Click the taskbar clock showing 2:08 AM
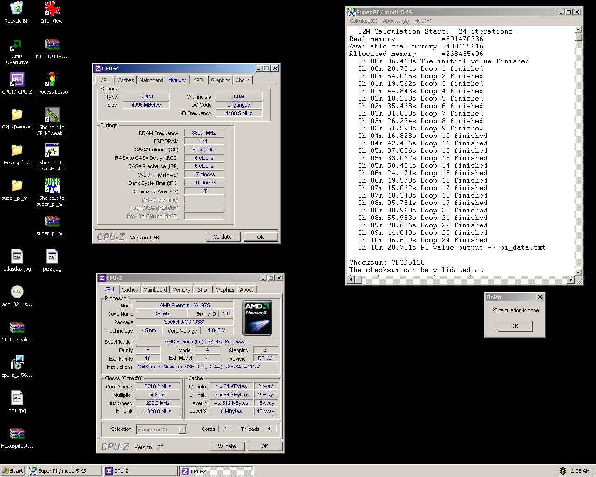This screenshot has width=596, height=477. point(580,471)
